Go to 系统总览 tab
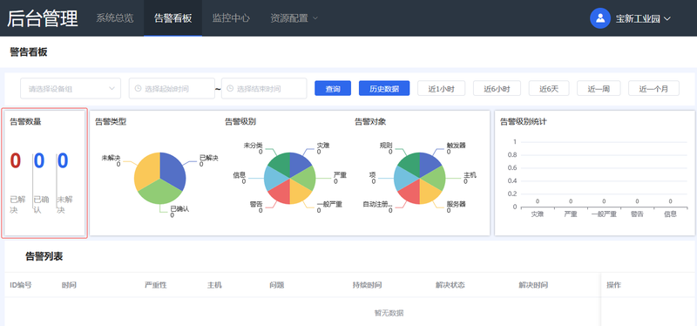Image resolution: width=697 pixels, height=326 pixels. pos(115,18)
